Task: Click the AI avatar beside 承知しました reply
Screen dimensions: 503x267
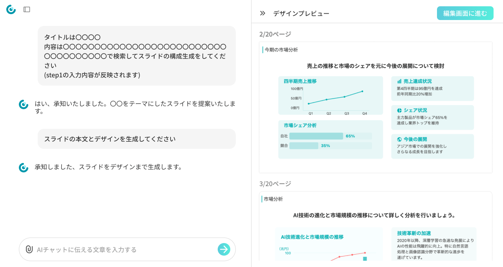Action: pyautogui.click(x=24, y=168)
